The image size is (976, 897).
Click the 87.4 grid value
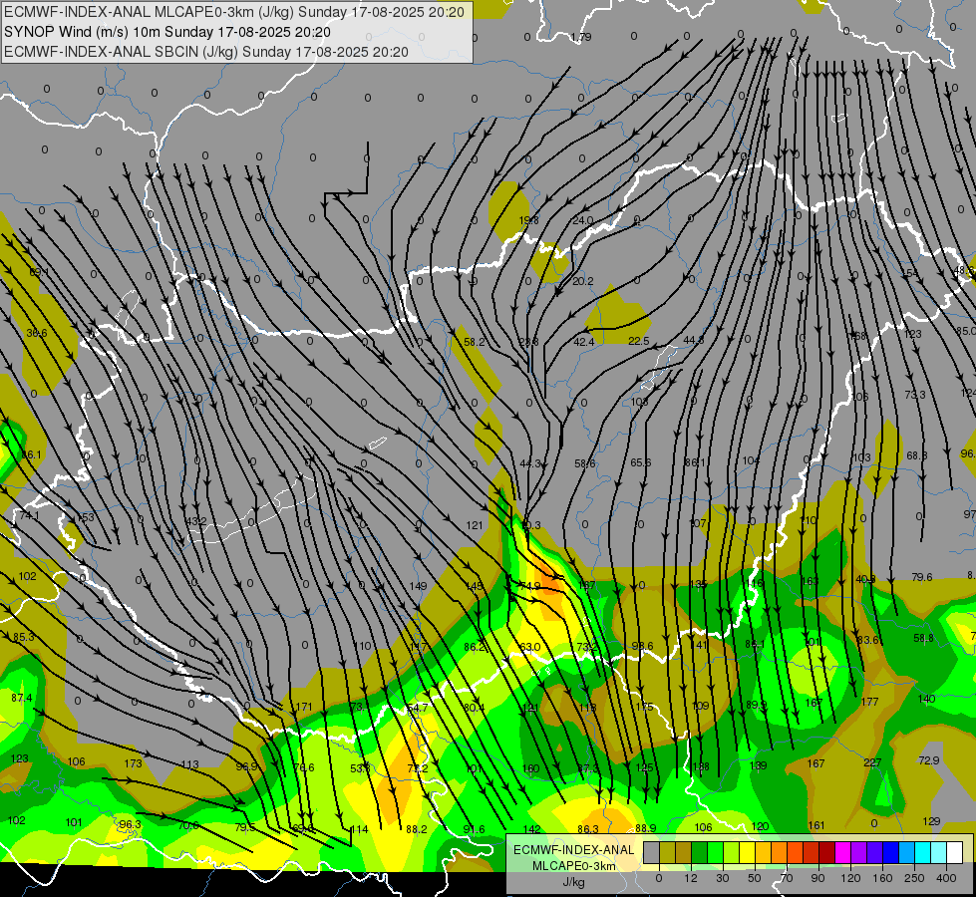22,698
